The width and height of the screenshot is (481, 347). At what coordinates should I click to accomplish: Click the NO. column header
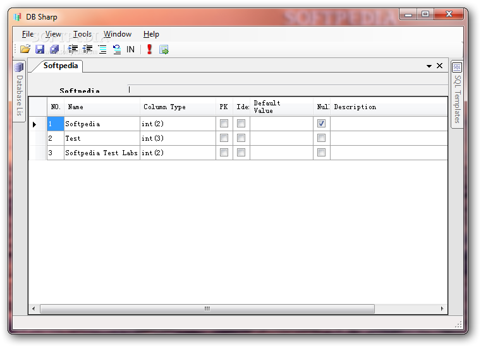(56, 107)
